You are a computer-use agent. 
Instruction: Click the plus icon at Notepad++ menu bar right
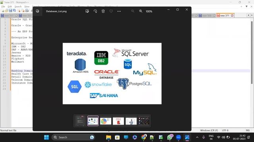[x=241, y=6]
